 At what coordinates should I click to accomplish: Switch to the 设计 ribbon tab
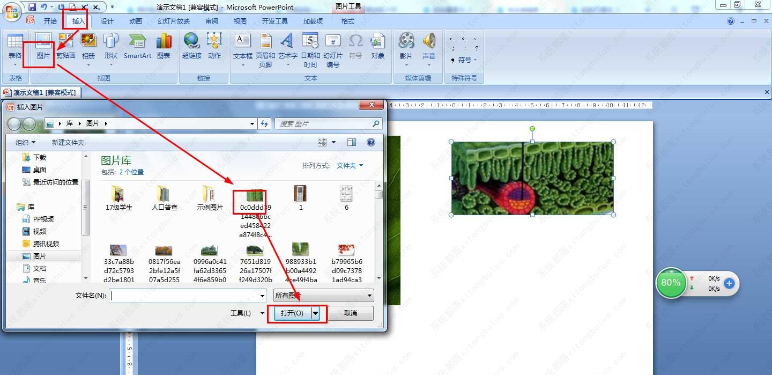[x=107, y=21]
